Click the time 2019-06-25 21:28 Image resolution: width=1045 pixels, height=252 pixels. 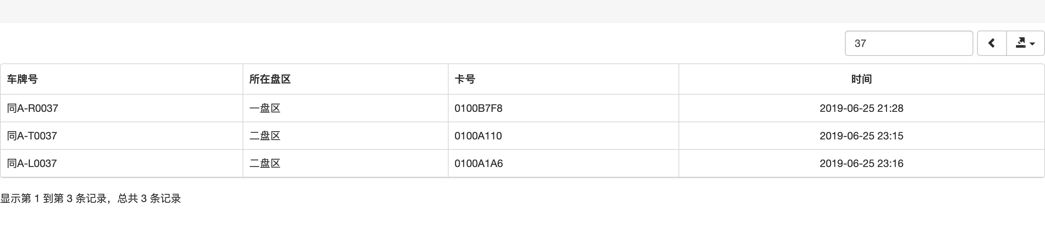point(861,108)
